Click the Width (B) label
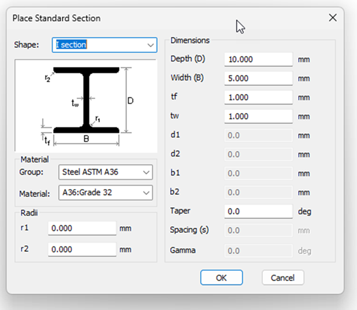Screen dimensions: 357x310 click(187, 78)
